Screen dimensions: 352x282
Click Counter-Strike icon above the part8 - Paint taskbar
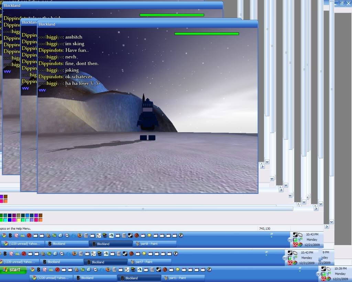tap(181, 236)
